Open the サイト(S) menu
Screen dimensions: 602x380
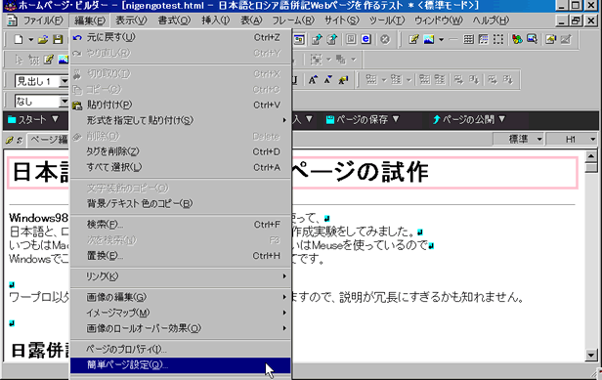pyautogui.click(x=341, y=20)
